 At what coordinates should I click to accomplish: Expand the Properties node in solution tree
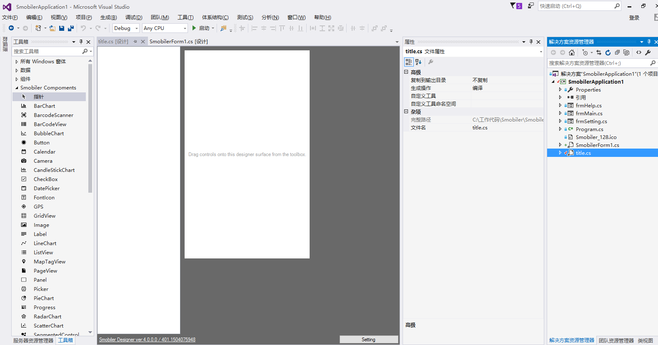pyautogui.click(x=560, y=89)
